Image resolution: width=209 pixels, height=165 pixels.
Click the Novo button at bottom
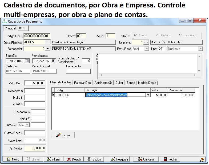pyautogui.click(x=13, y=159)
